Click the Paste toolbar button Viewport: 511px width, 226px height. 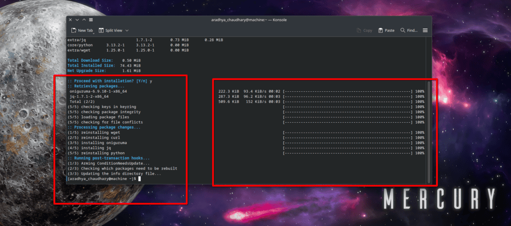click(x=386, y=30)
